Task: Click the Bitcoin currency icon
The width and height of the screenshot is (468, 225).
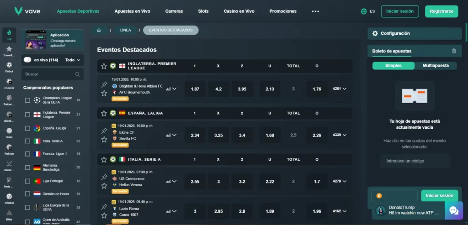Action: click(379, 196)
